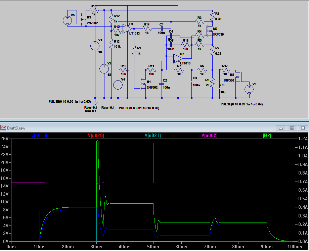This screenshot has height=251, width=309.
Task: Select the I(R2) trace label
Action: (266, 136)
